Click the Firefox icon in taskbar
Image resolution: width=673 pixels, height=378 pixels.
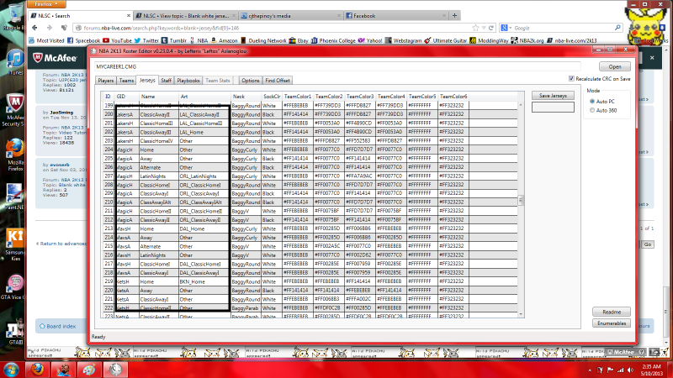point(37,370)
